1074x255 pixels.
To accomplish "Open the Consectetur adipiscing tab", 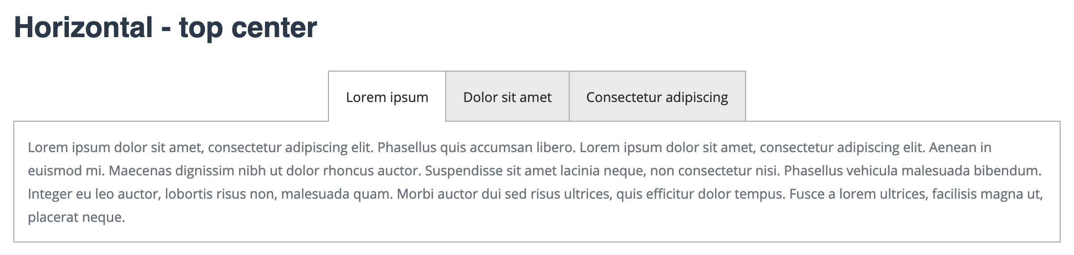I will click(657, 97).
